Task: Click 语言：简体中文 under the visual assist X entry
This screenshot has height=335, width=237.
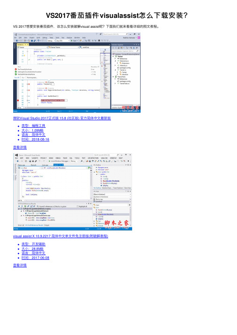Action: 33,253
